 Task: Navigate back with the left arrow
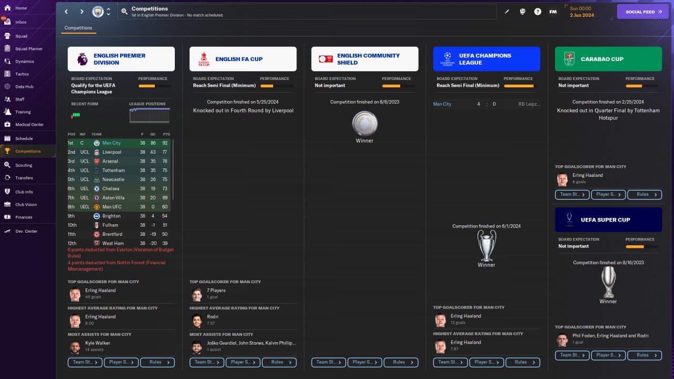click(x=66, y=12)
